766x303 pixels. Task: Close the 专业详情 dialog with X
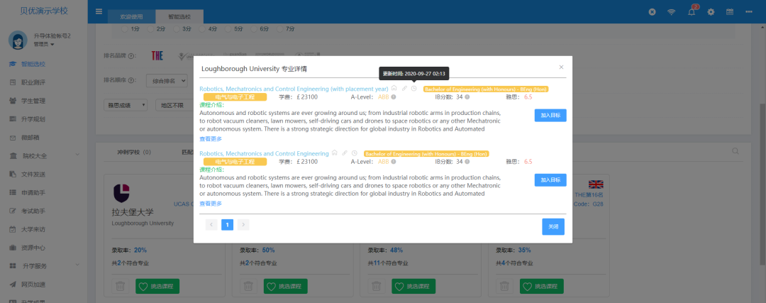[561, 67]
